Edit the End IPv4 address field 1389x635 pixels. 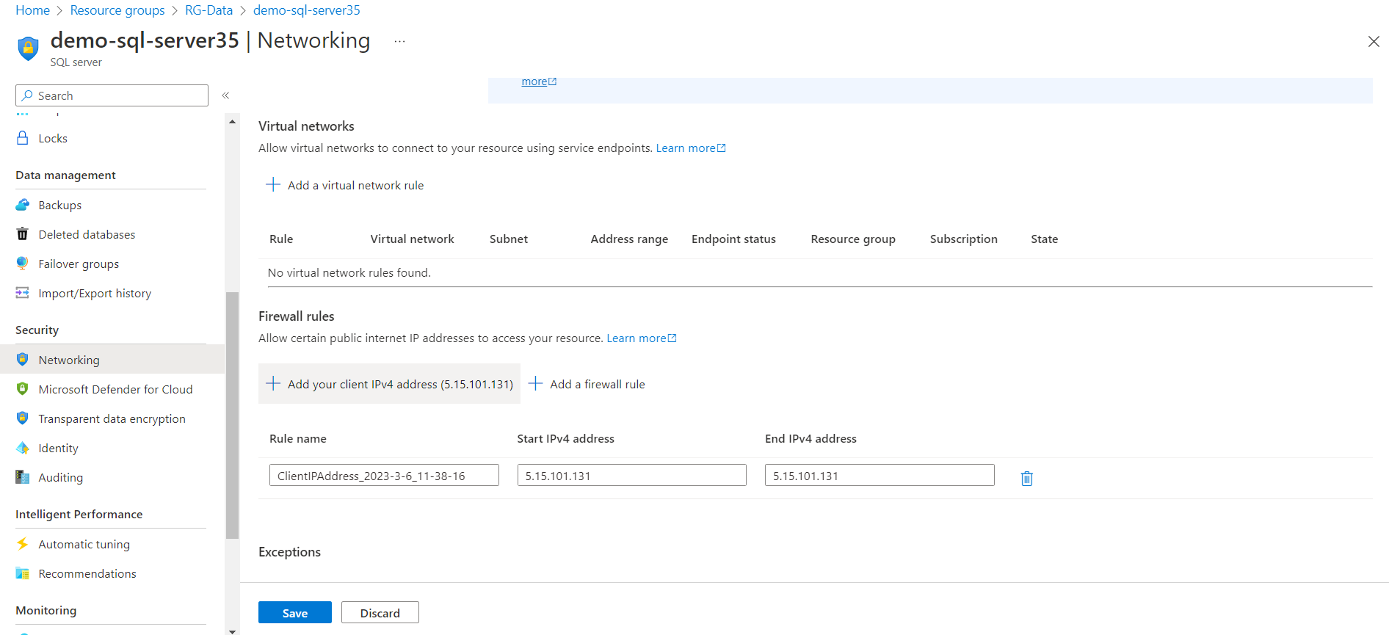coord(880,475)
